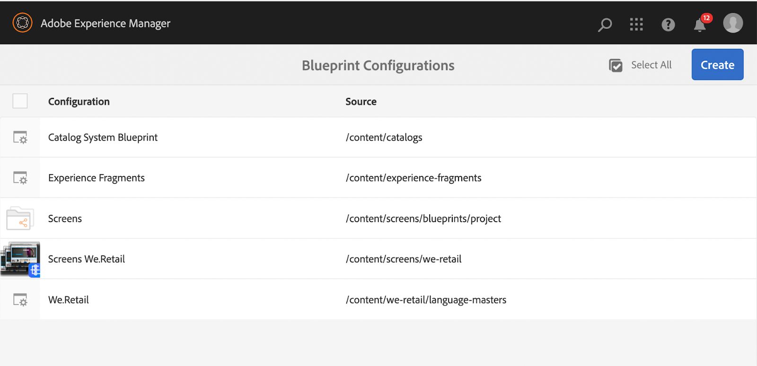Select the We.Retail language-masters source path
The image size is (757, 366).
426,300
